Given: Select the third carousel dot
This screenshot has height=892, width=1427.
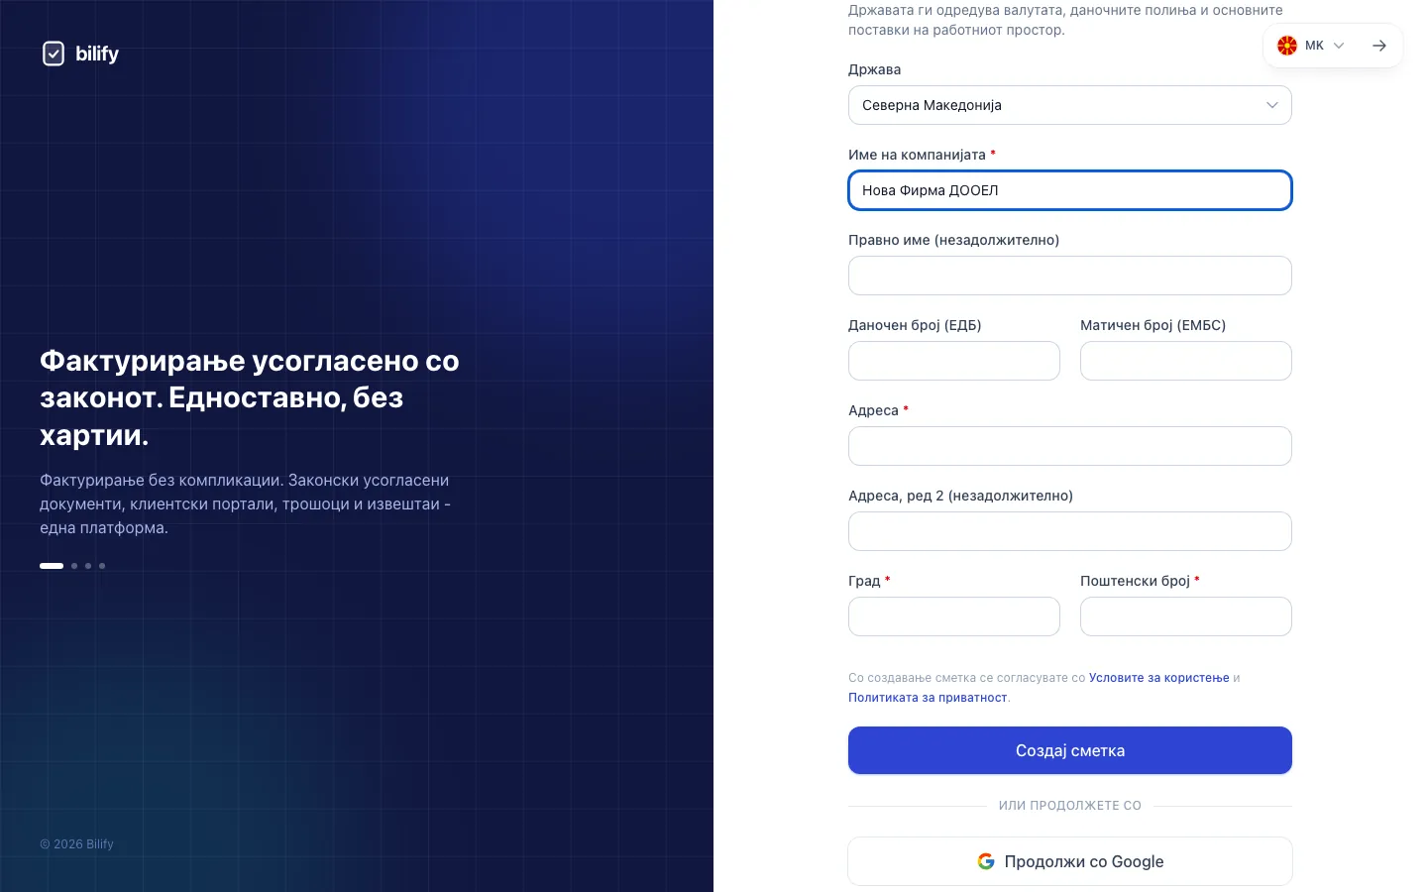Looking at the screenshot, I should (88, 566).
